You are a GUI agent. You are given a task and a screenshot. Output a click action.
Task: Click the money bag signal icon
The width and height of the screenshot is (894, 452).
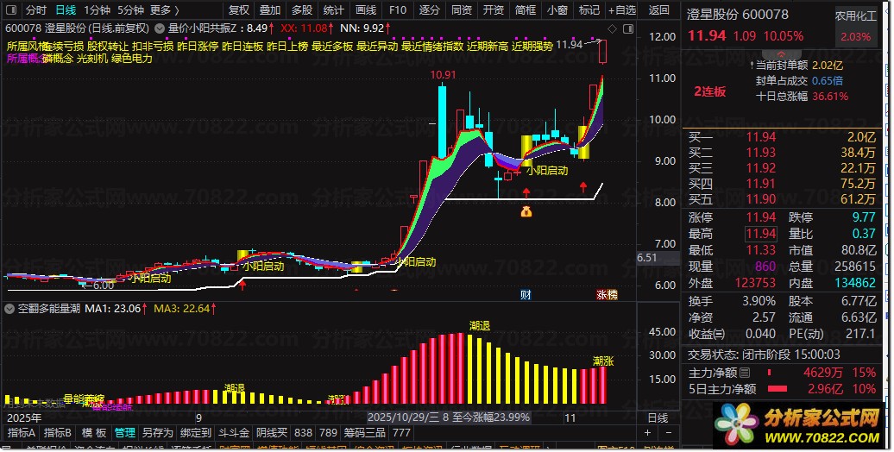click(526, 212)
